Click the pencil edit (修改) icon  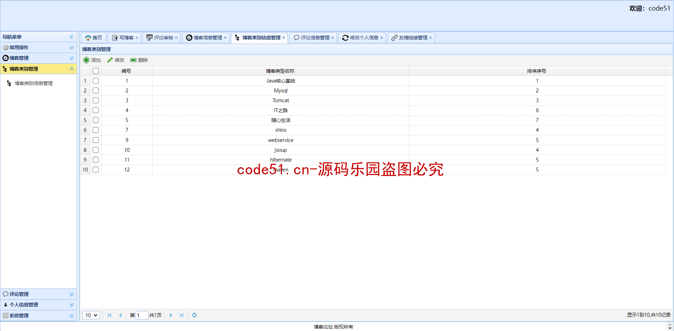coord(110,60)
